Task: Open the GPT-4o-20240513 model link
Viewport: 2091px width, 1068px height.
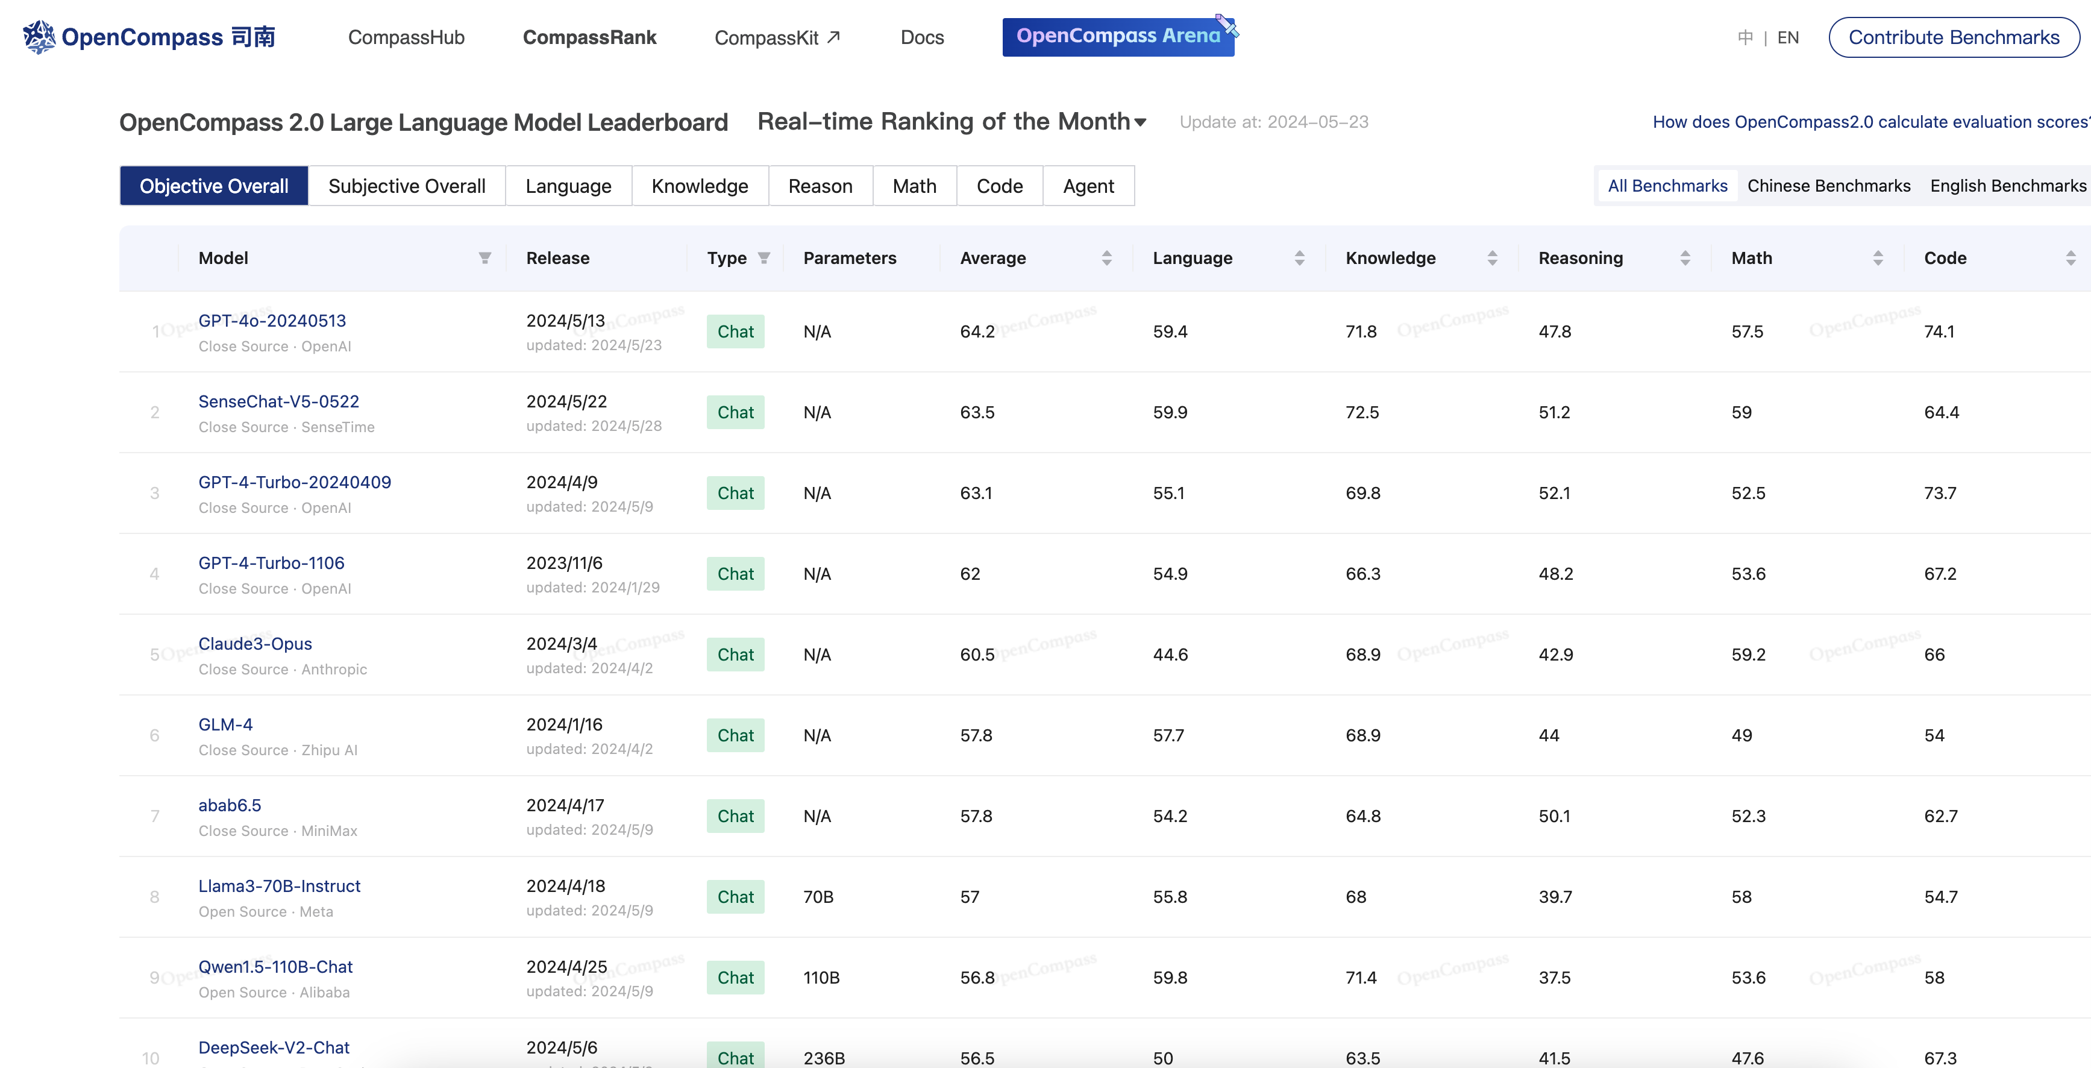Action: point(271,320)
